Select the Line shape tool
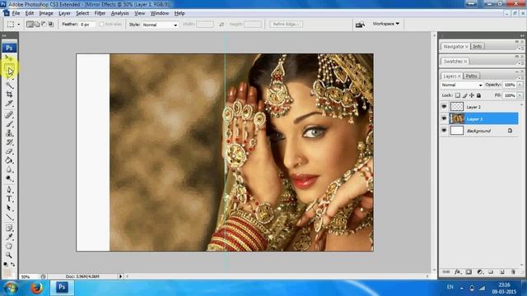 tap(9, 217)
